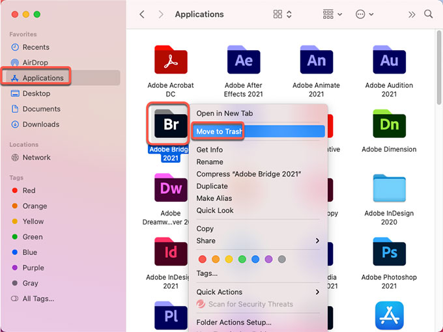
Task: Open the group-by dropdown in toolbar
Action: click(332, 14)
